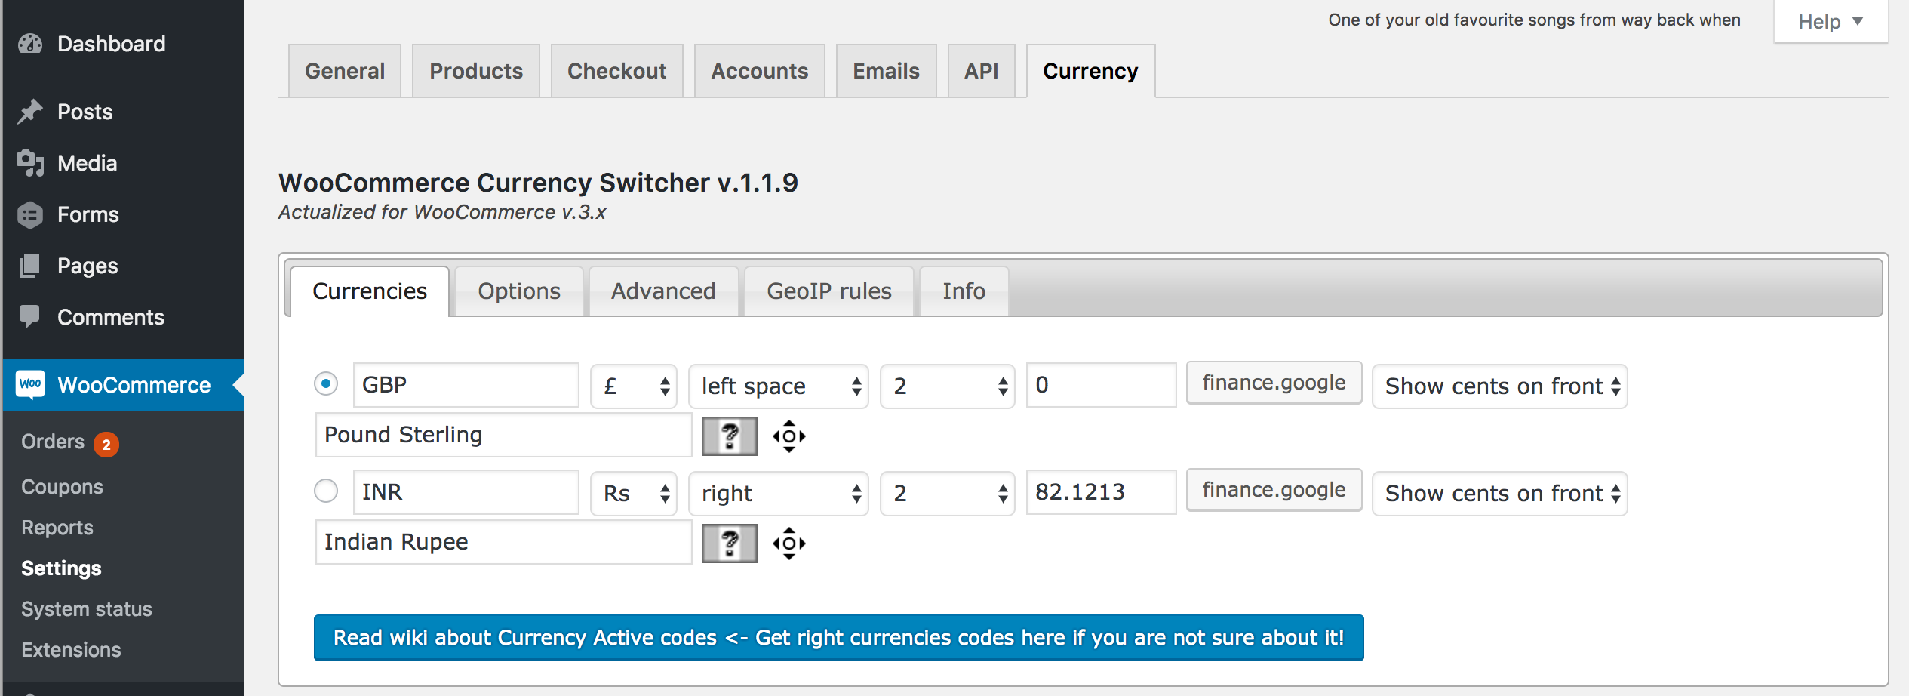
Task: Click the Comments speech bubble icon
Action: 29,317
